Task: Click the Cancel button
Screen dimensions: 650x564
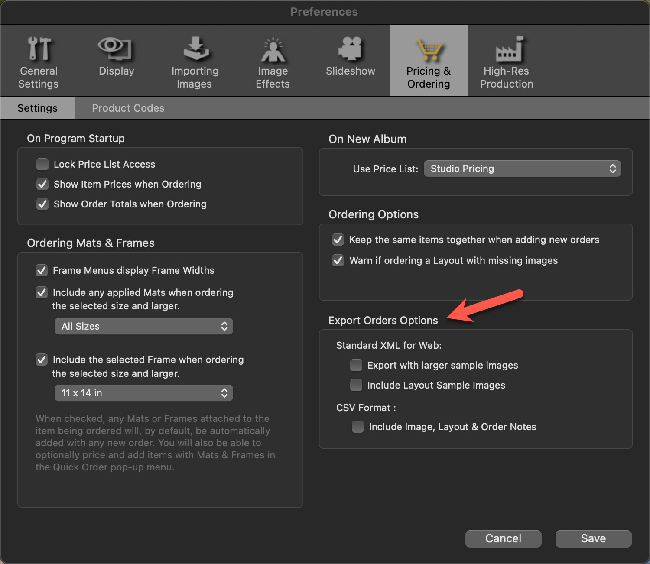Action: 503,538
